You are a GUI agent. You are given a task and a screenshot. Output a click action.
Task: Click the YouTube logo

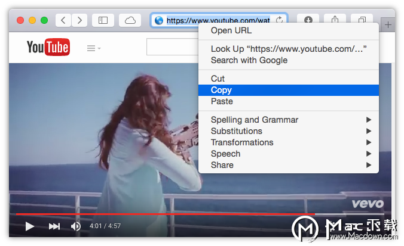pos(48,47)
